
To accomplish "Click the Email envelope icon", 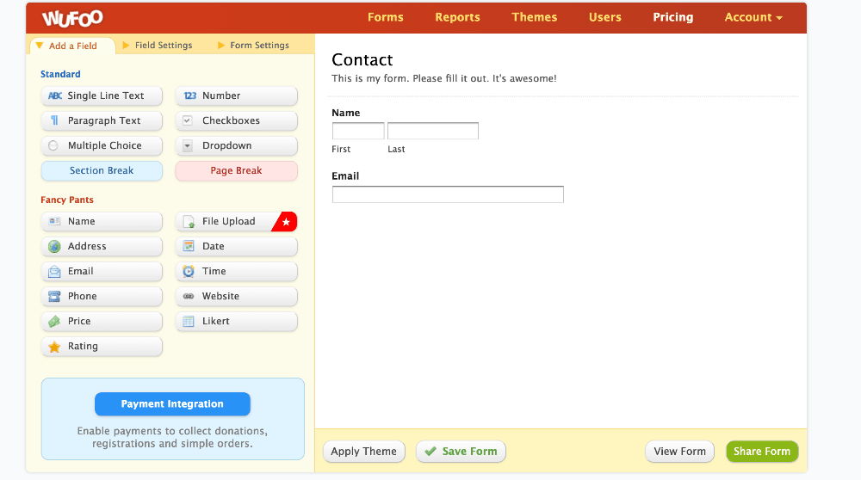I will [54, 272].
